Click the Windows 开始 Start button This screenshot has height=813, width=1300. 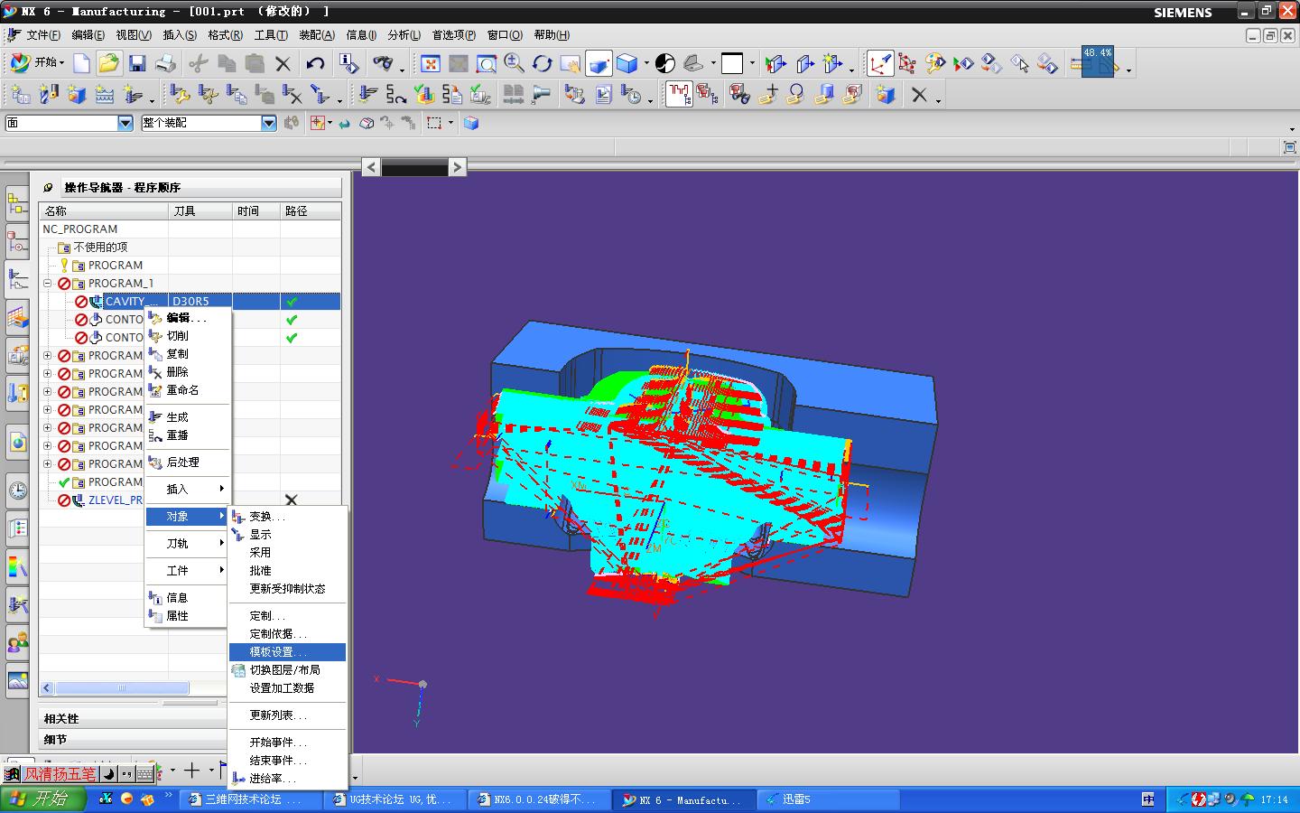coord(43,799)
